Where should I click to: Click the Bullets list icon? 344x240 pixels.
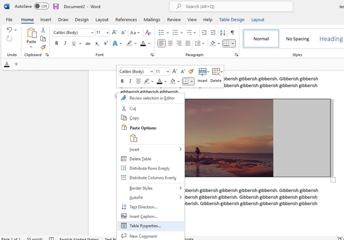coord(161,32)
